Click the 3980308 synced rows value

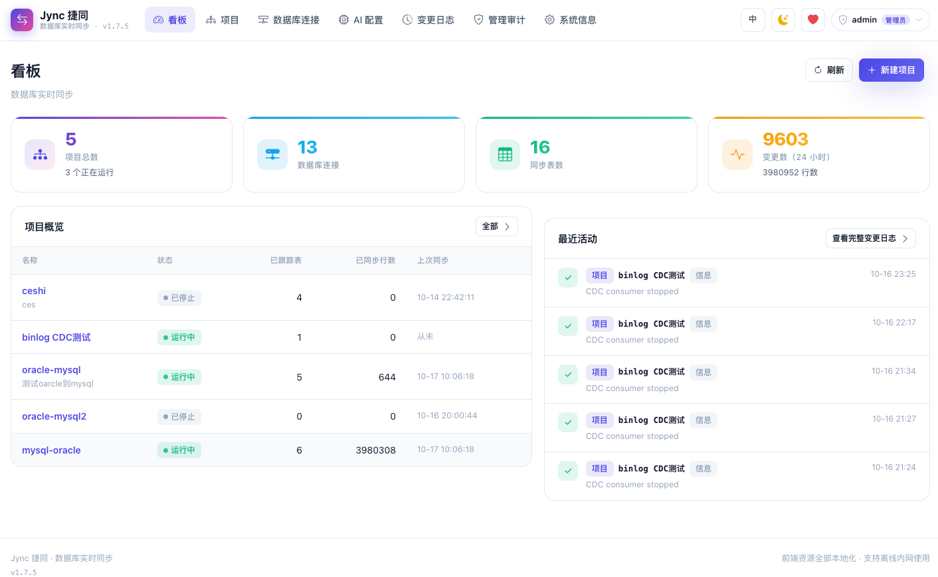pyautogui.click(x=376, y=450)
